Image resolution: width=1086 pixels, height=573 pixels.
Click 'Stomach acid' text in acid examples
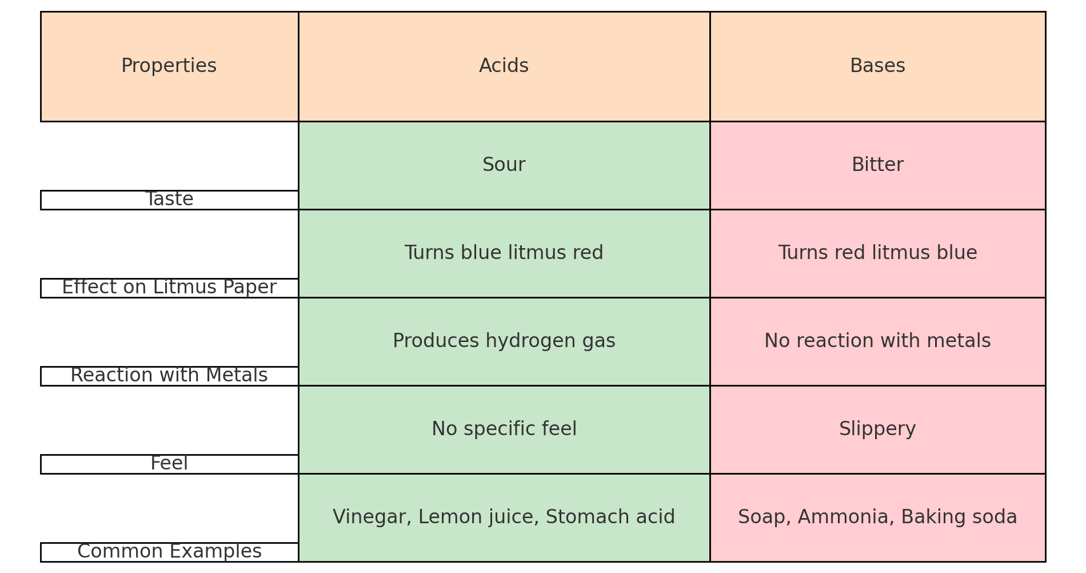pos(610,518)
